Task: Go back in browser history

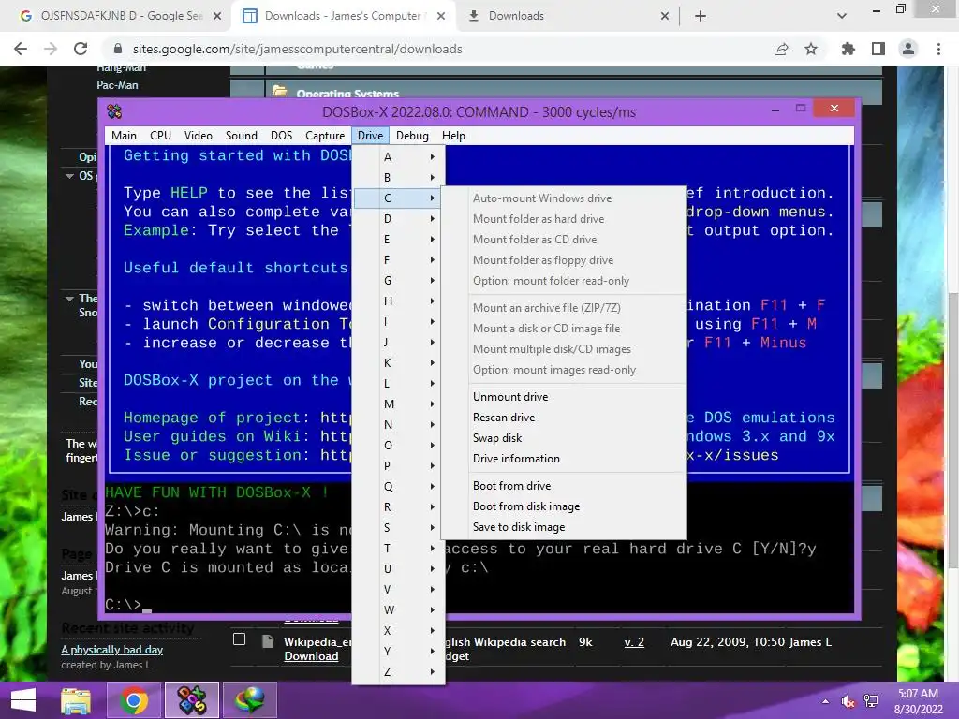Action: [x=21, y=49]
